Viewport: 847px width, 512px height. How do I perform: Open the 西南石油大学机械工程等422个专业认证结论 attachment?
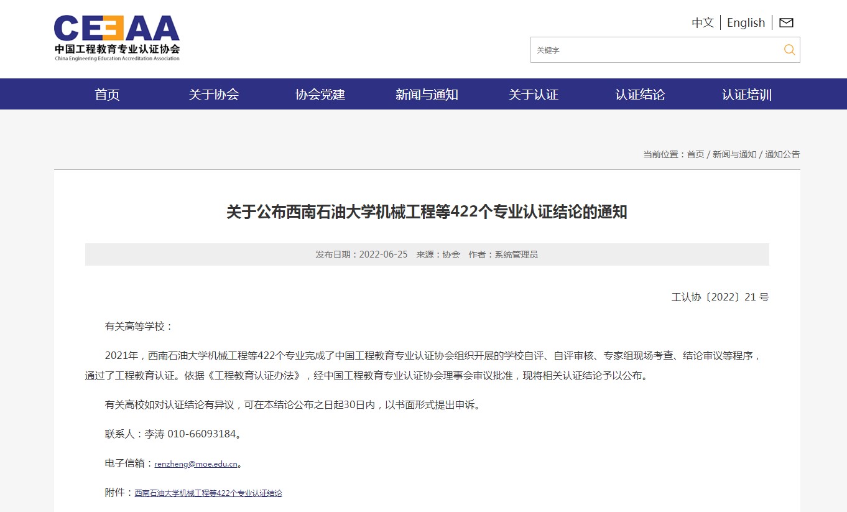pos(208,493)
